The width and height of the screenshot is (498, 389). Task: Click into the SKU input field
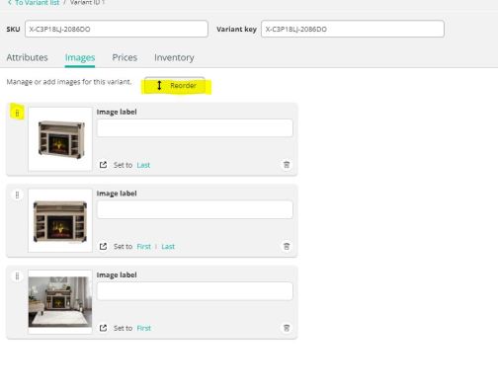click(117, 29)
